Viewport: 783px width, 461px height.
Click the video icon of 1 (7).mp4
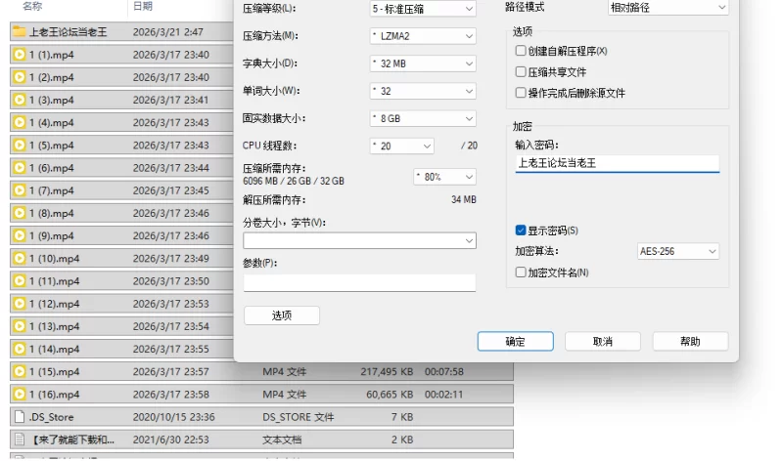(19, 190)
